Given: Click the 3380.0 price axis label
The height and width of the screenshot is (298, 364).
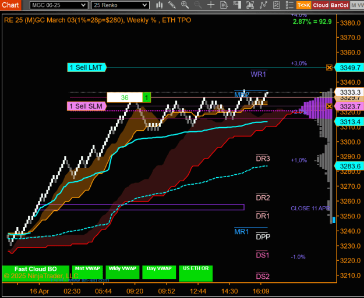Looking at the screenshot, I should tap(350, 23).
